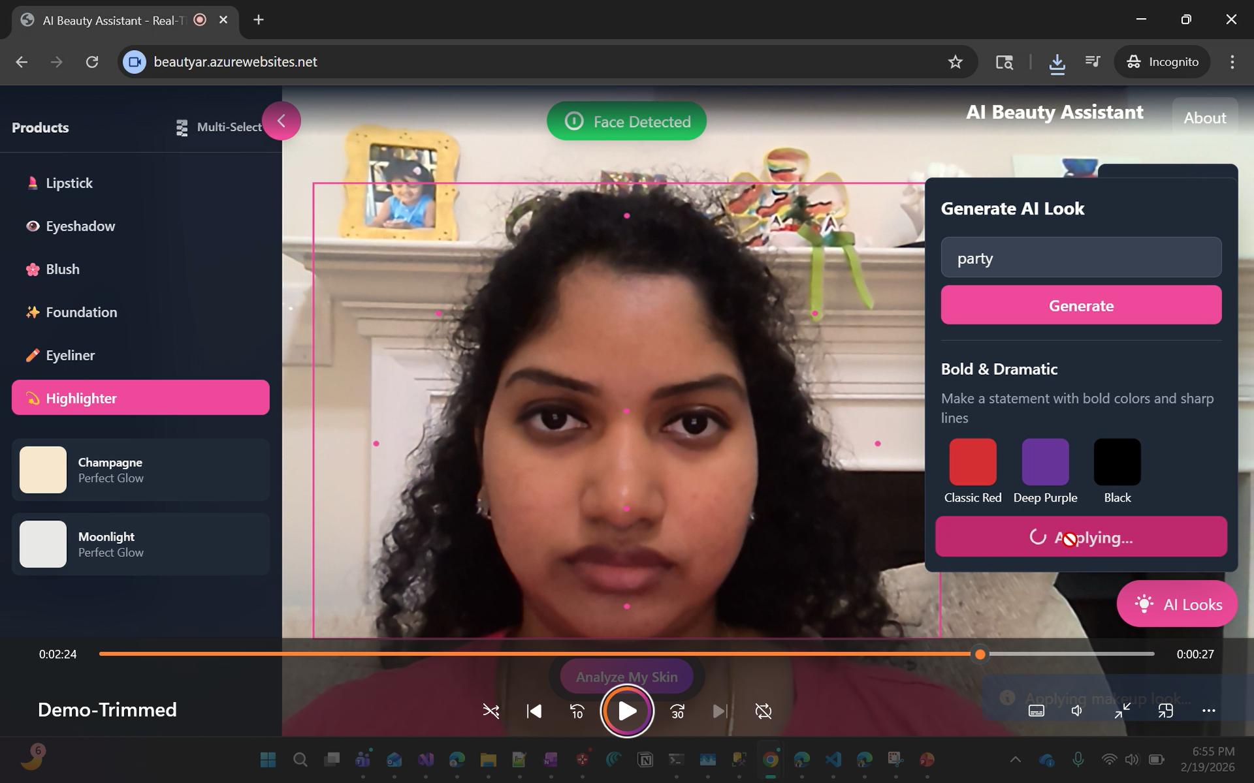1254x783 pixels.
Task: Click the party prompt input field
Action: coord(1081,258)
